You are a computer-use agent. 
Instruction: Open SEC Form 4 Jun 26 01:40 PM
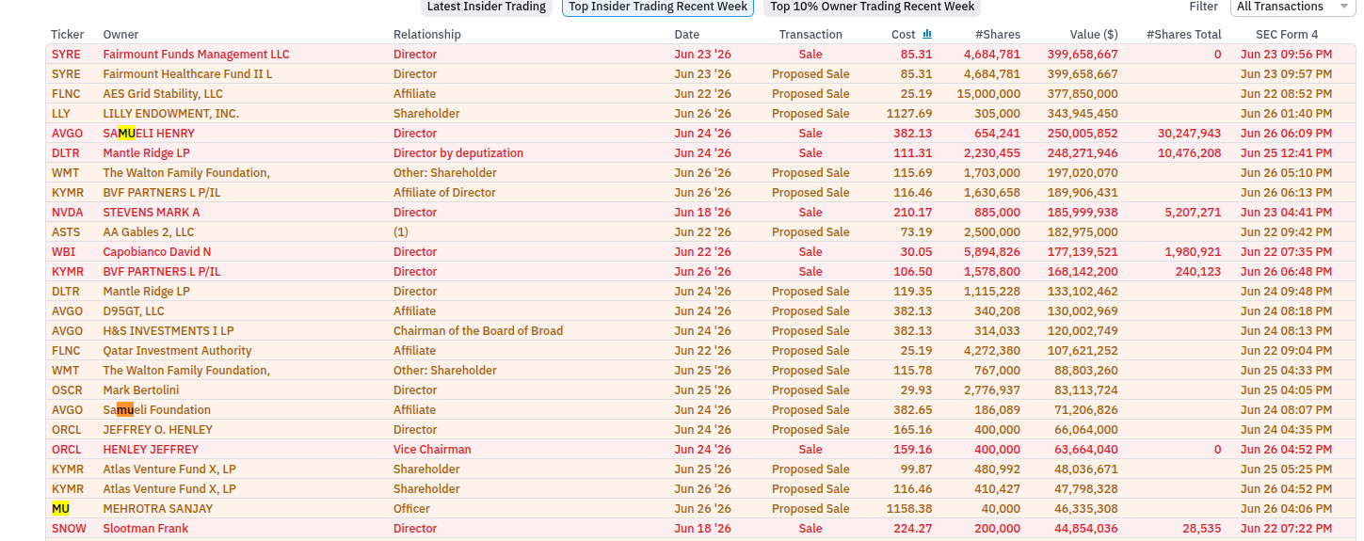(x=1286, y=113)
